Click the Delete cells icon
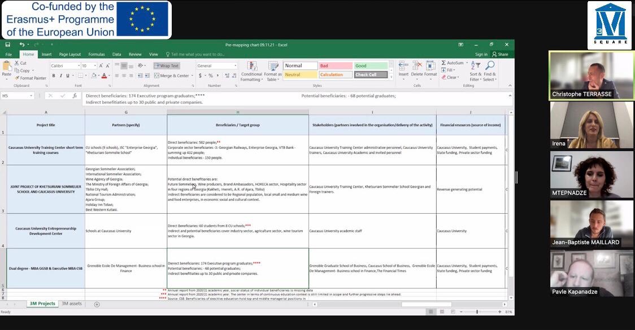The height and width of the screenshot is (330, 635). point(417,65)
